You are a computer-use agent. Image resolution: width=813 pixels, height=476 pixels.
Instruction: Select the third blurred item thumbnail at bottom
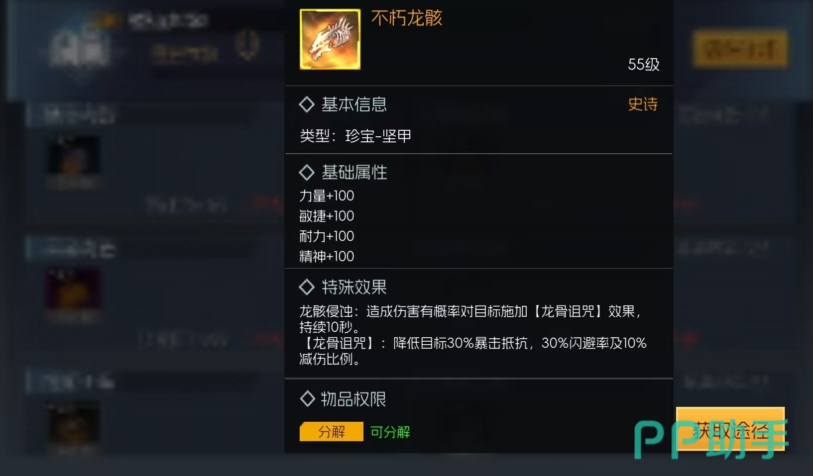click(x=73, y=424)
